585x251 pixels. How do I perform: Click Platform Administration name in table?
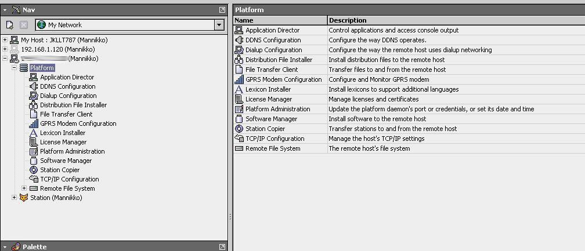coord(277,109)
